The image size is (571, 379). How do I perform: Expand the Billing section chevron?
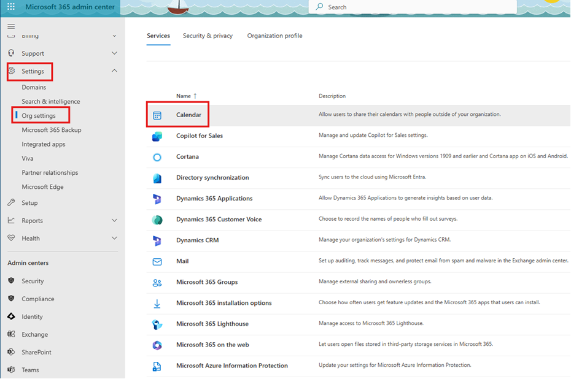[x=114, y=36]
